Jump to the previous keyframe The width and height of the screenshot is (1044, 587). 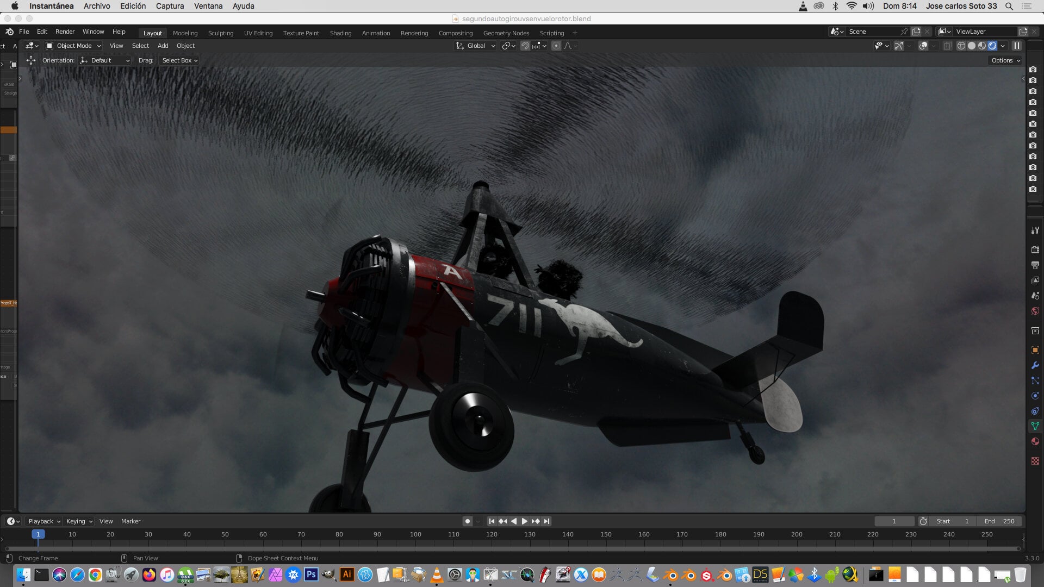pyautogui.click(x=502, y=521)
